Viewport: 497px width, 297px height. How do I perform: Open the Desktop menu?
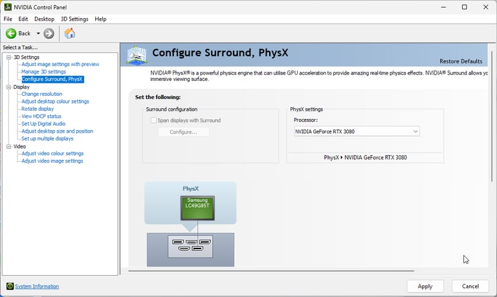click(x=44, y=19)
